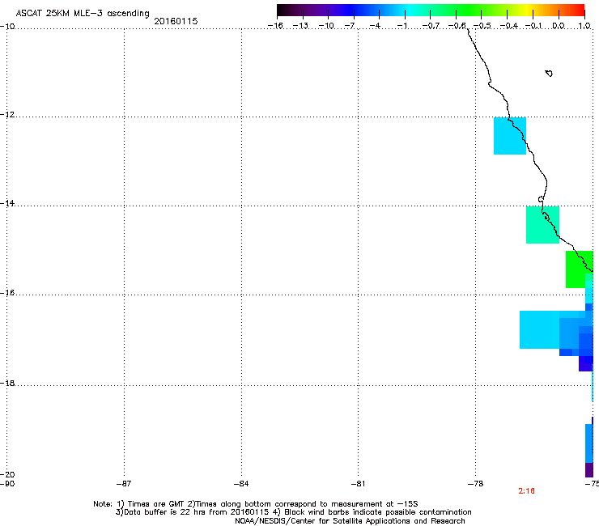The height and width of the screenshot is (526, 599).
Task: Click the small island outline east of the coastline
Action: pyautogui.click(x=549, y=74)
